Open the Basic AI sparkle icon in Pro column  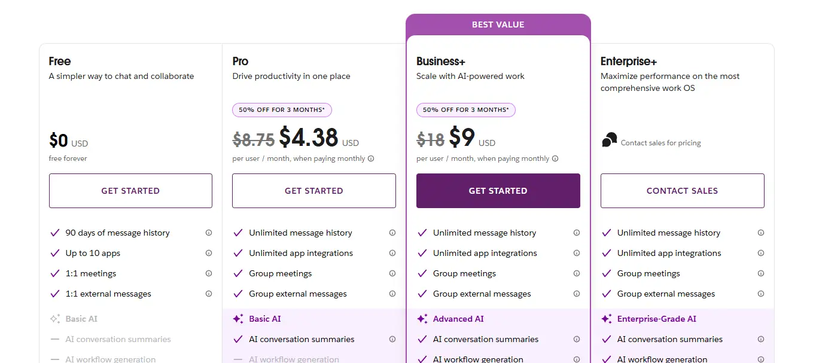pyautogui.click(x=239, y=319)
